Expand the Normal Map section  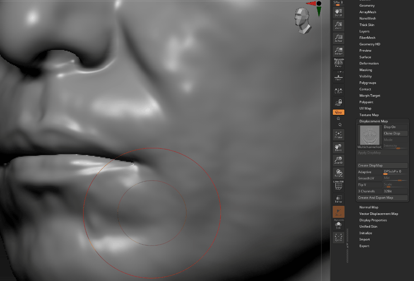coord(368,207)
